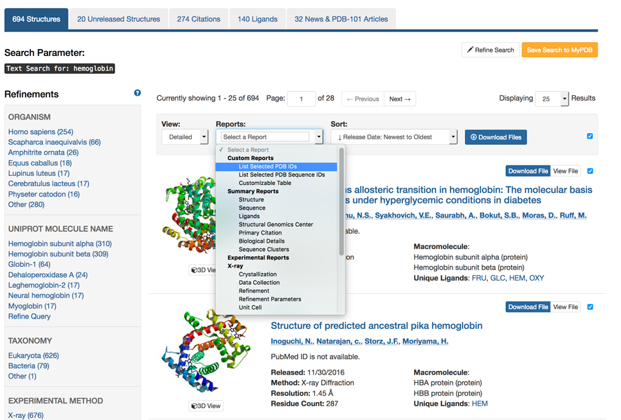Toggle the select-all checkbox in results toolbar
This screenshot has height=420, width=621.
click(x=590, y=136)
